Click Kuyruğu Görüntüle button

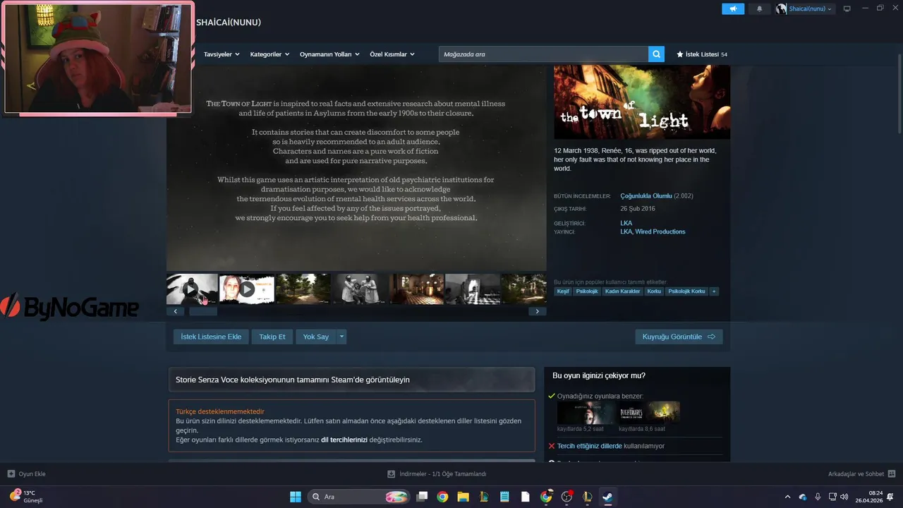[679, 337]
